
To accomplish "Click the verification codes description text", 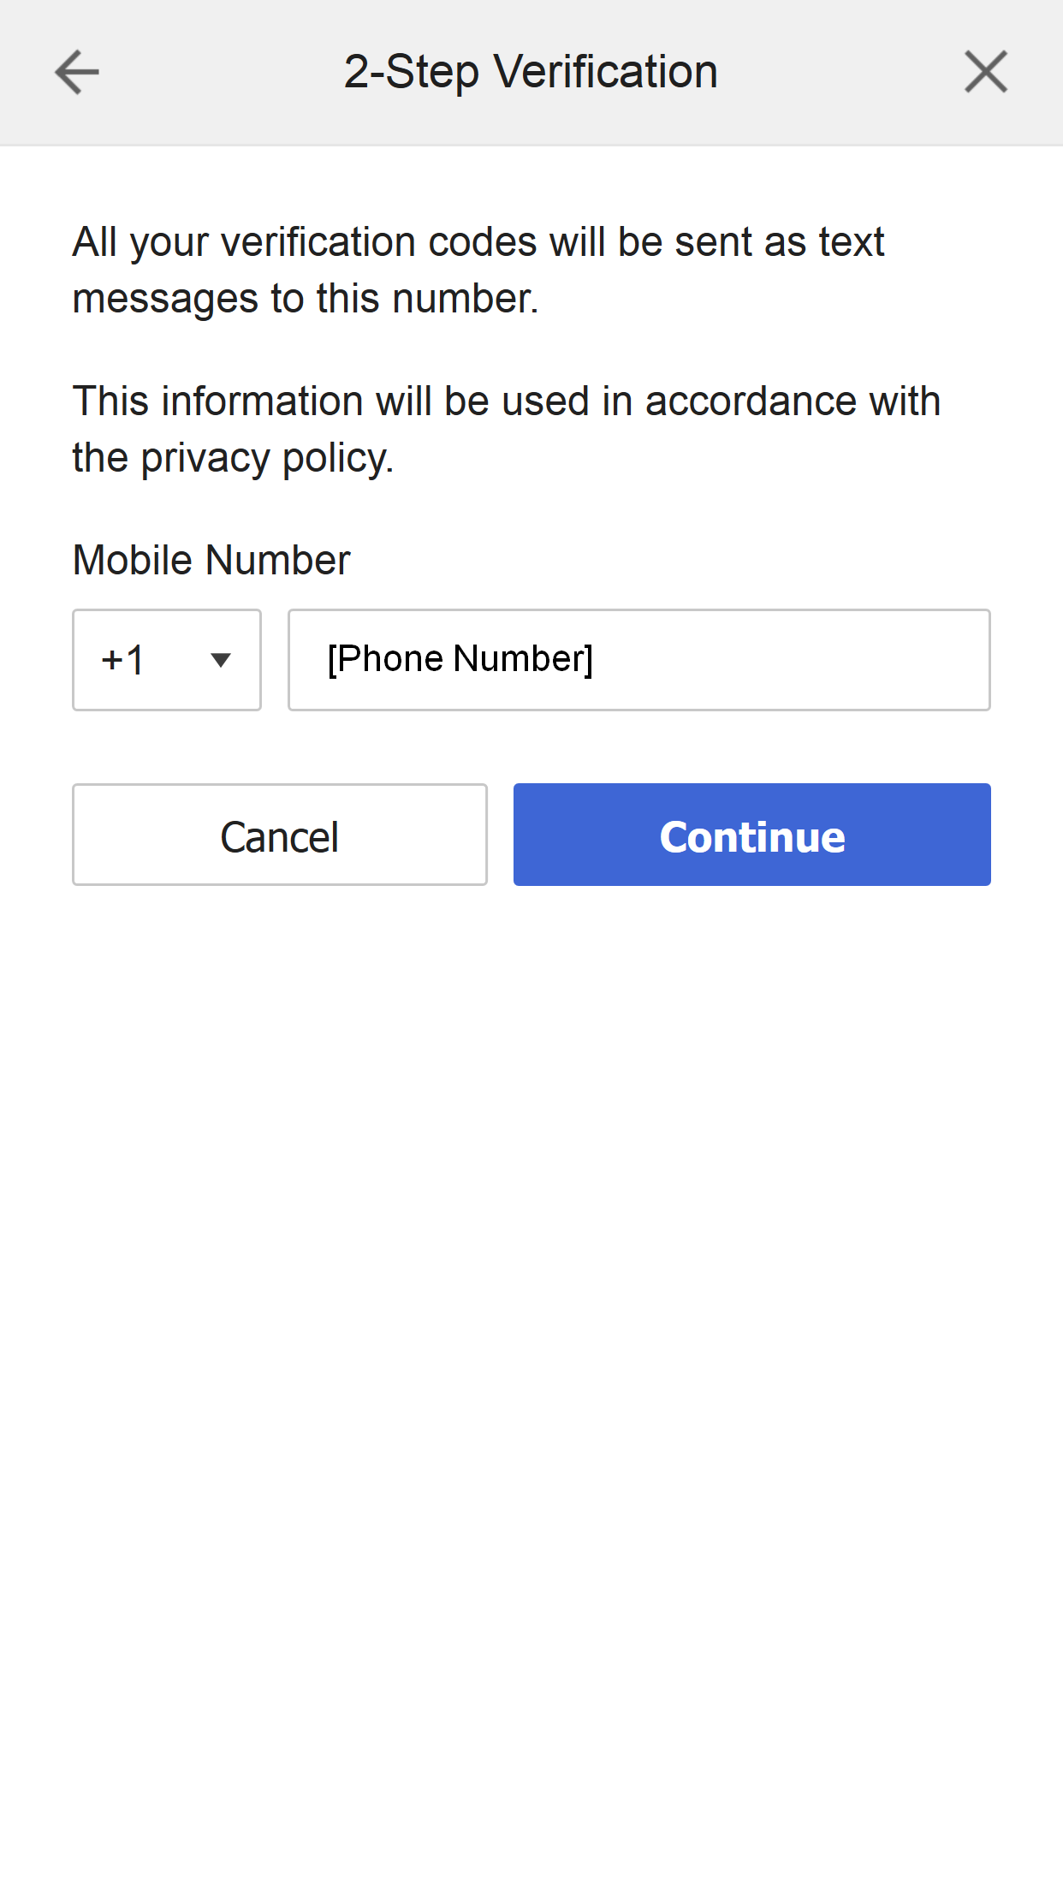I will (478, 270).
